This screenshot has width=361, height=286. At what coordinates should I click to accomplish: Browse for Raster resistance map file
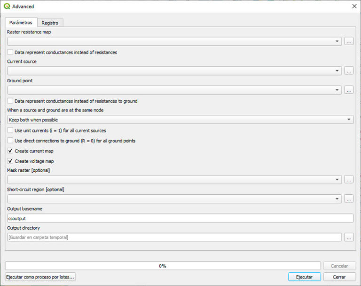349,41
